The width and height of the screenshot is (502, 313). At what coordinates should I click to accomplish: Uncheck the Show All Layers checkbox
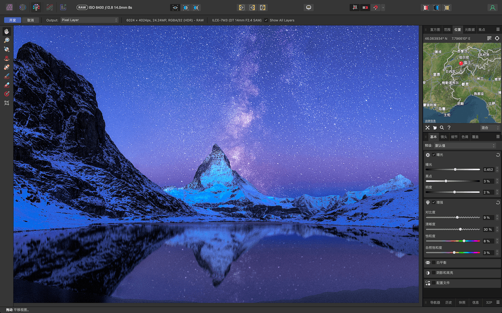coord(266,20)
